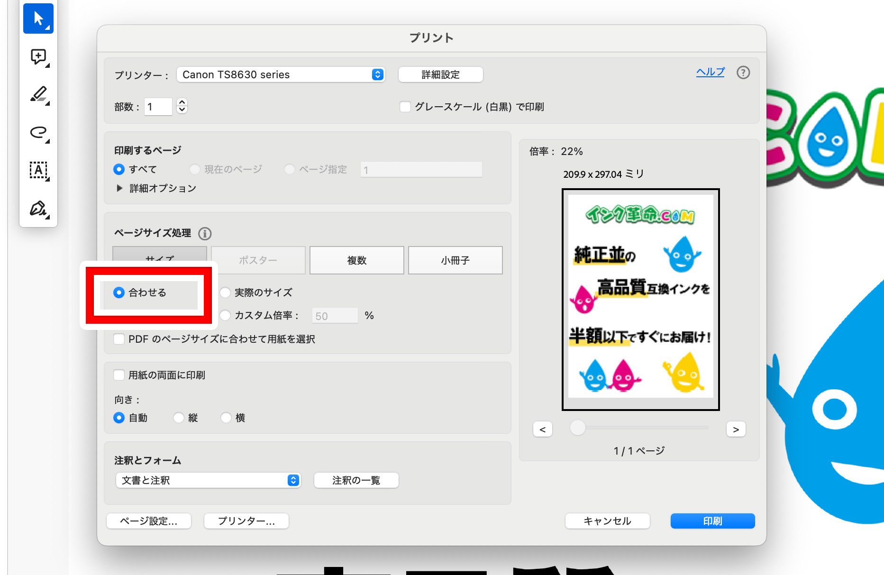Image resolution: width=884 pixels, height=575 pixels.
Task: Go to previous preview page
Action: 543,429
